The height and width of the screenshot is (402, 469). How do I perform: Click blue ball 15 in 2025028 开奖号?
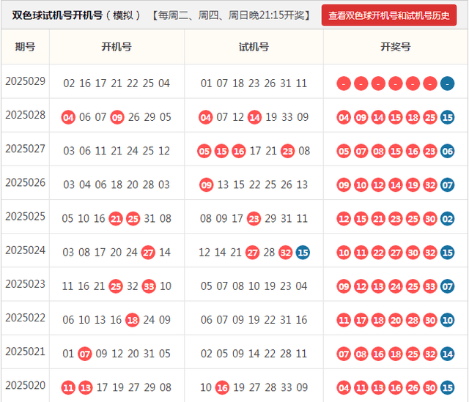448,117
